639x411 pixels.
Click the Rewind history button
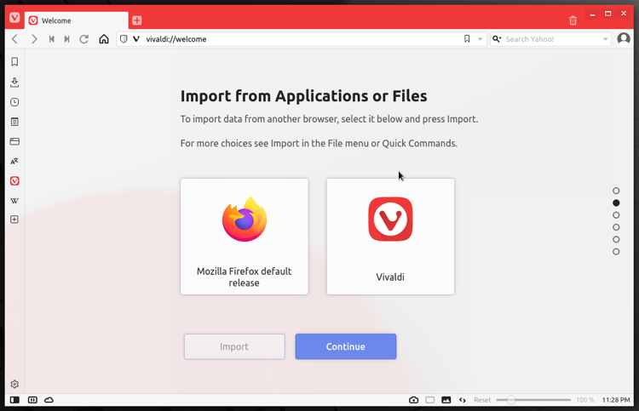click(x=52, y=39)
